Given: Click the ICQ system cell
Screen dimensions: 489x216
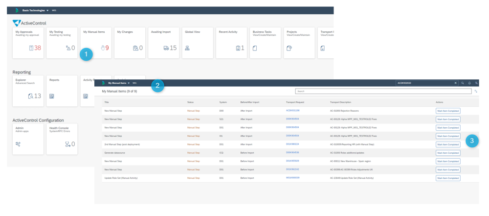Looking at the screenshot, I should point(222,153).
